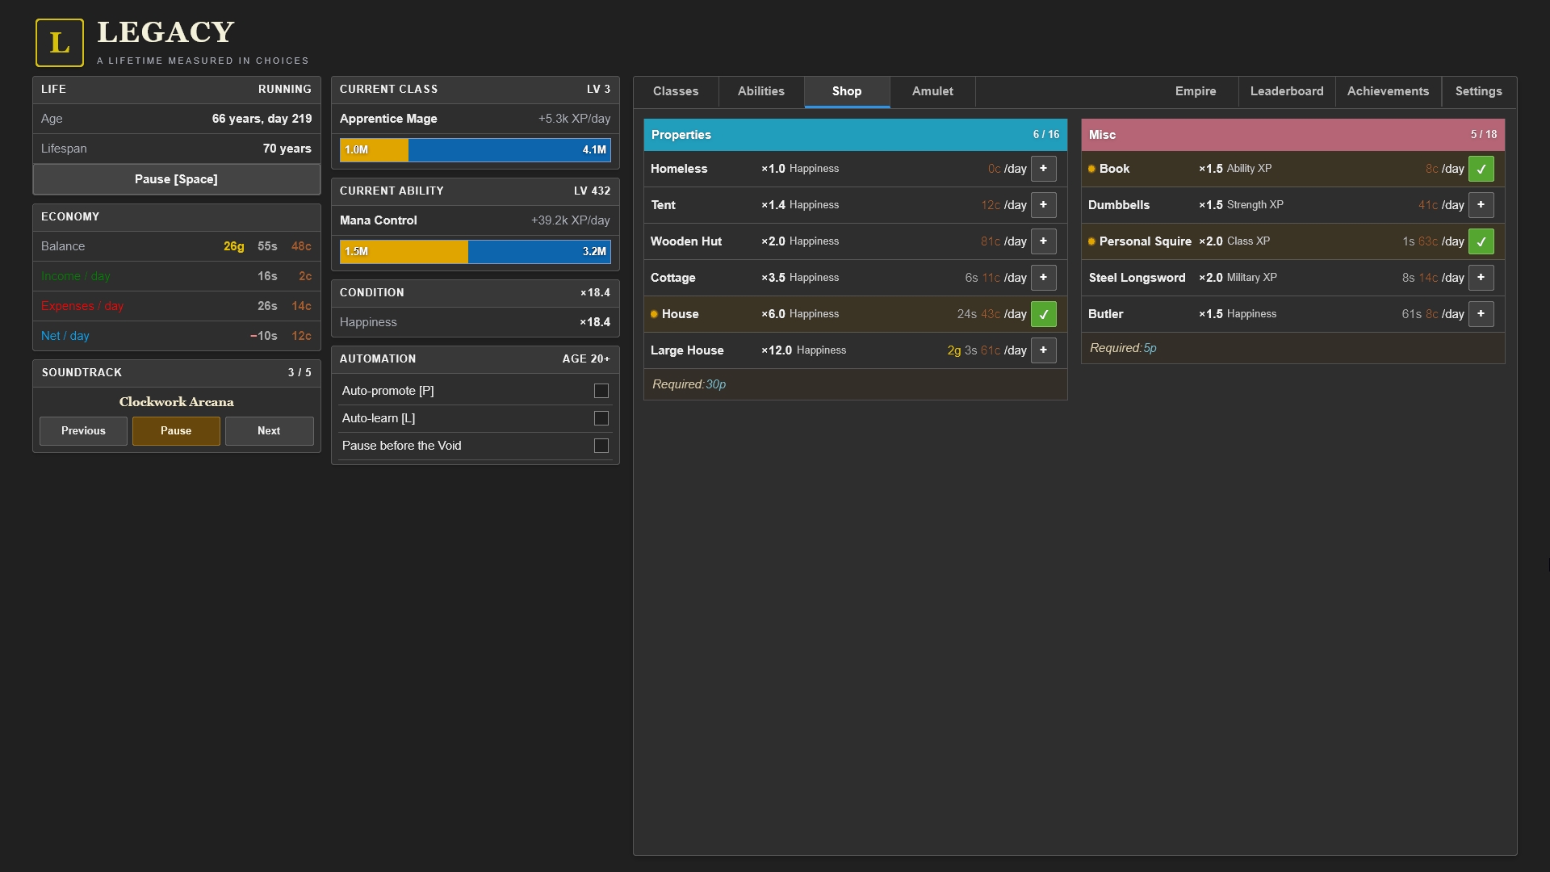
Task: Click the plus icon for Steel Longsword
Action: [x=1481, y=278]
